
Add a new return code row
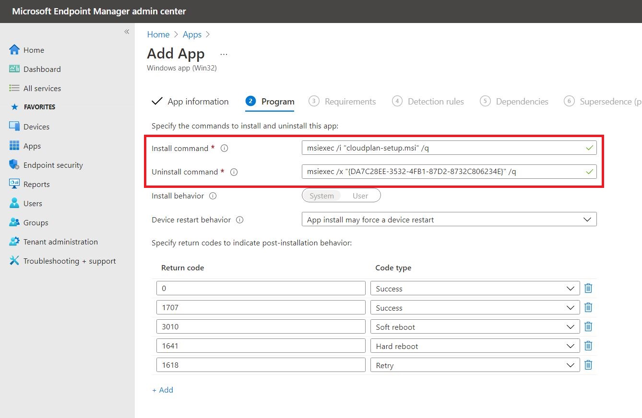pos(163,390)
